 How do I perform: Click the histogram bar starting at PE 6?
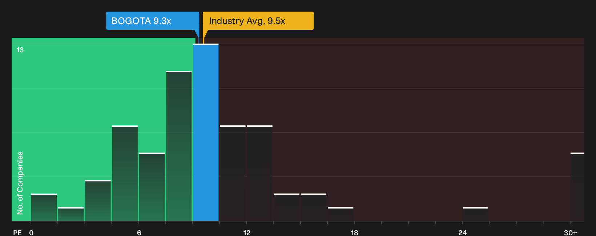(x=152, y=187)
